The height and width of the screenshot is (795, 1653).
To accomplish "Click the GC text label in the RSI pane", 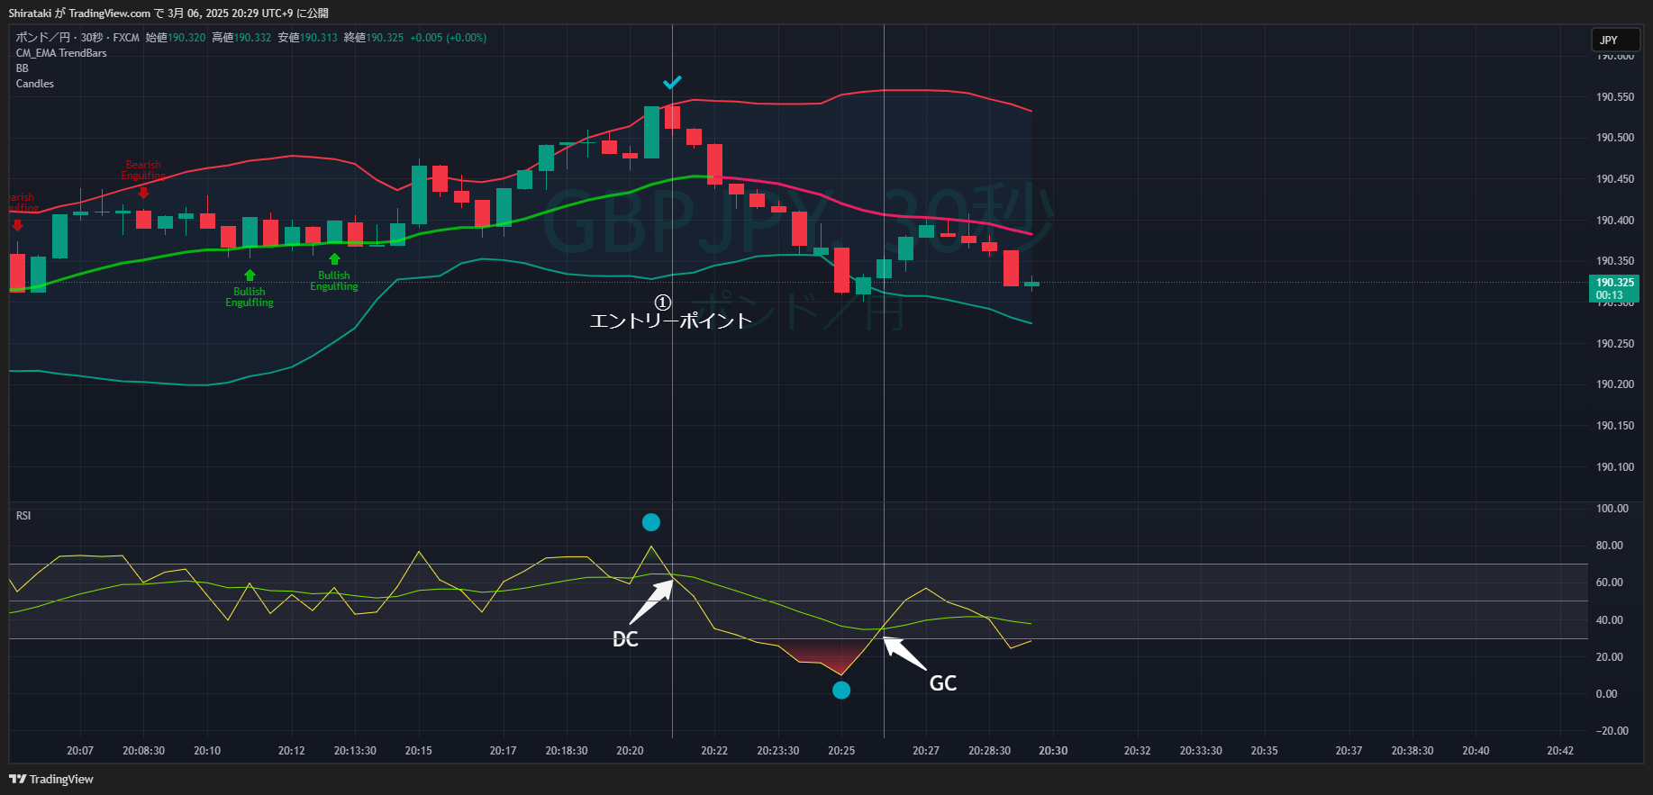I will pos(943,683).
